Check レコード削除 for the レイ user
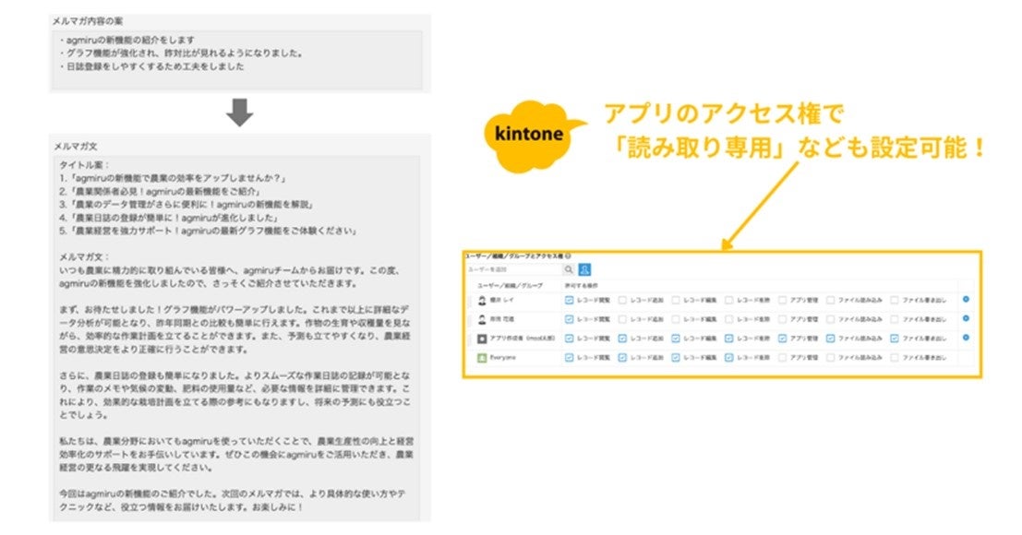Viewport: 1022px width, 535px height. 729,301
